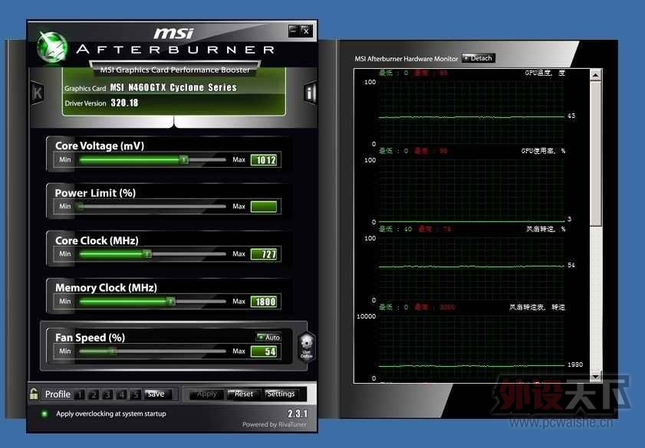
Task: Open the Settings dialog
Action: (x=281, y=394)
